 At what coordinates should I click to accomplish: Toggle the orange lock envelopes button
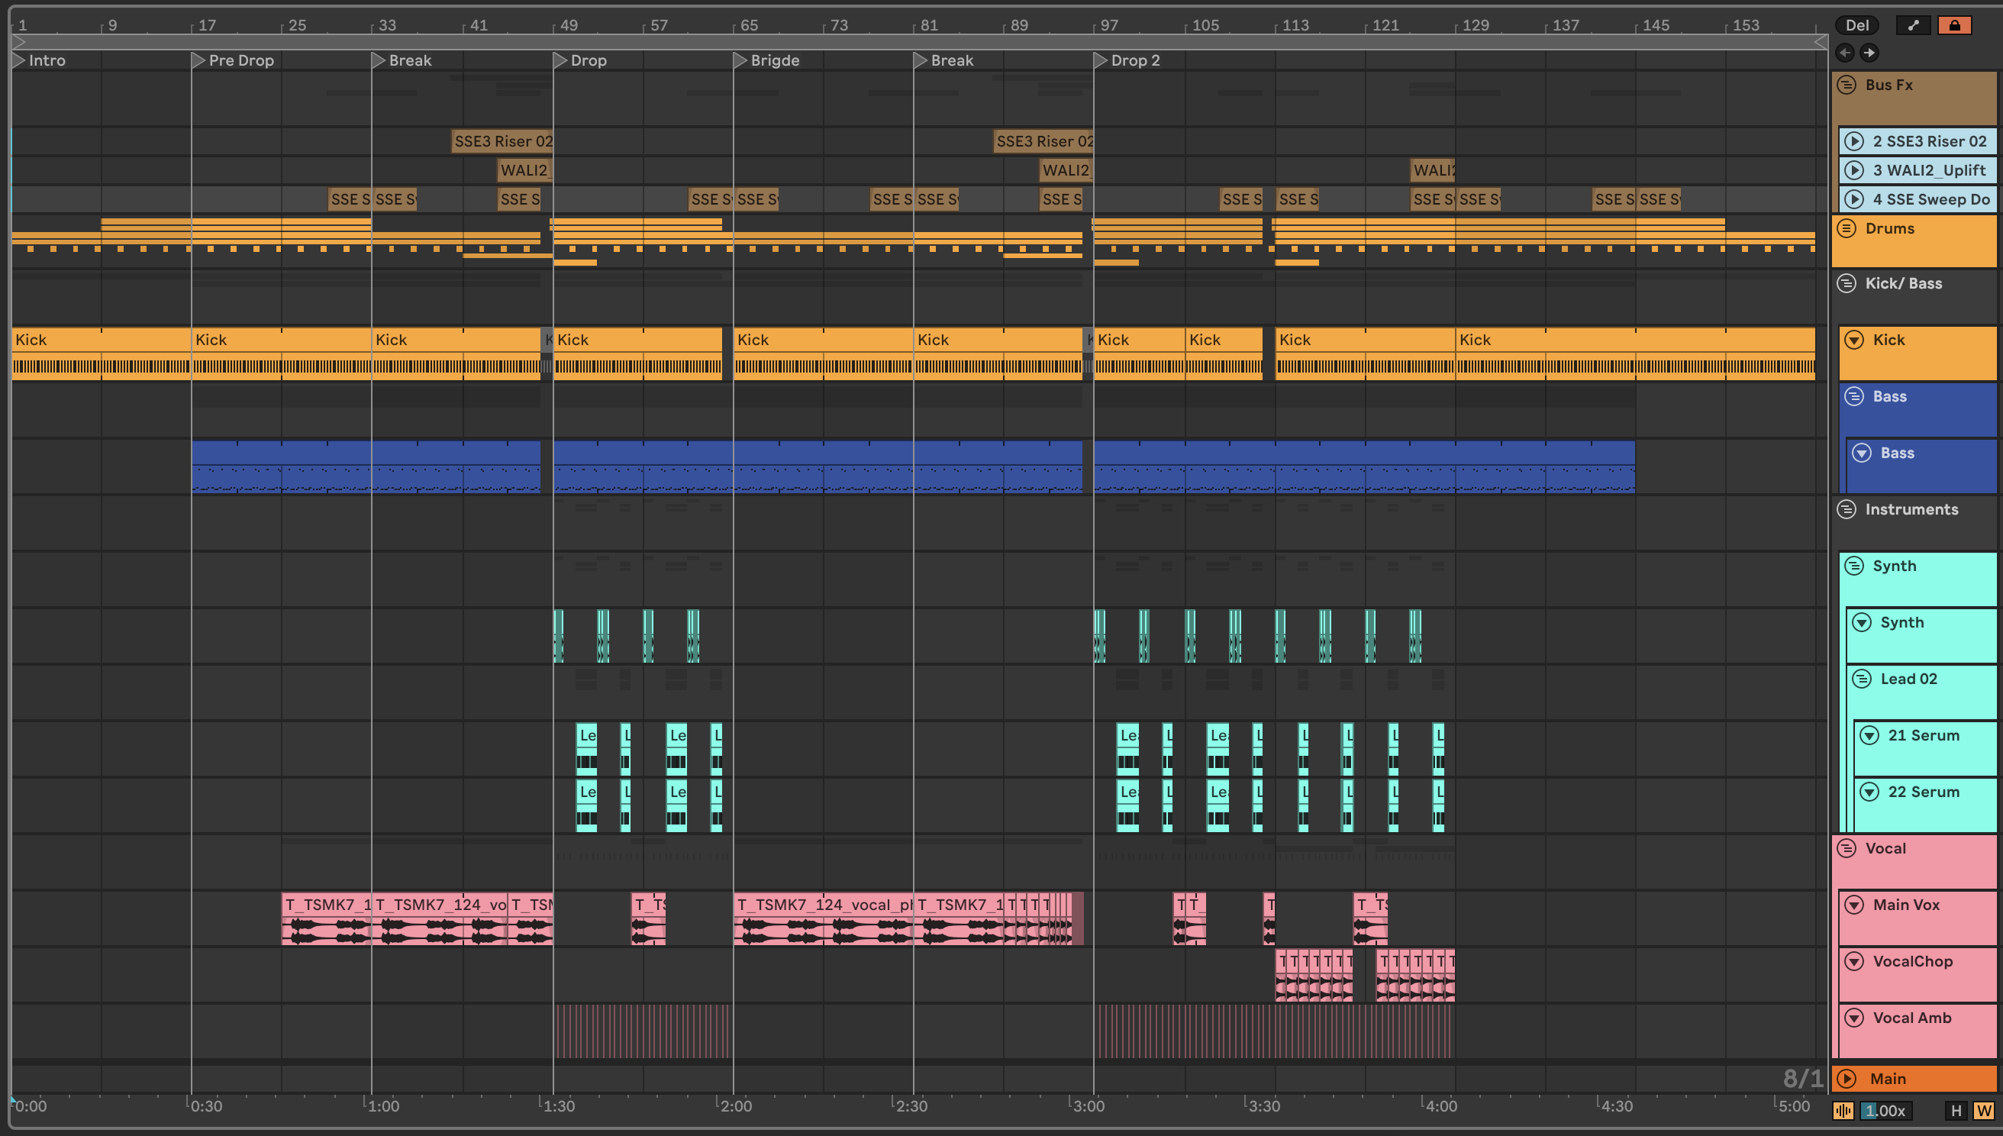tap(1954, 25)
